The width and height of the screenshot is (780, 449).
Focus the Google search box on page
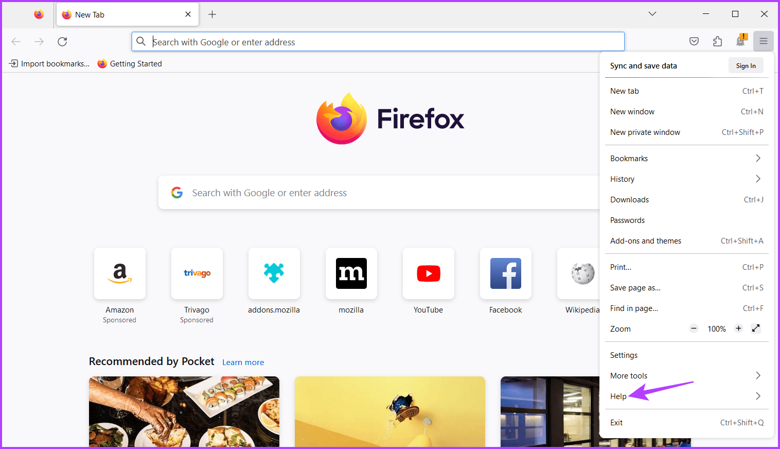point(379,193)
